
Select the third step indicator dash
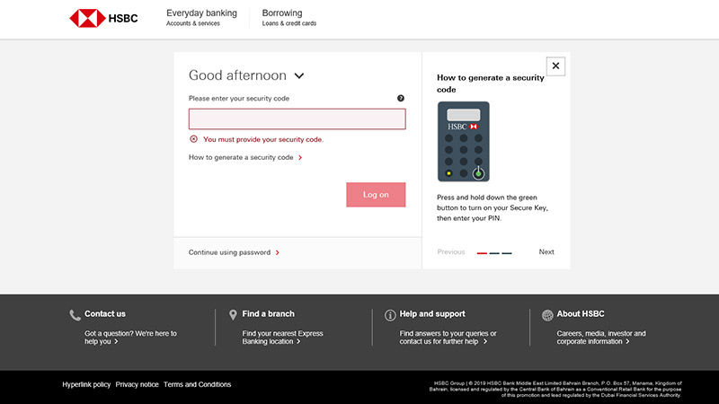click(x=507, y=253)
